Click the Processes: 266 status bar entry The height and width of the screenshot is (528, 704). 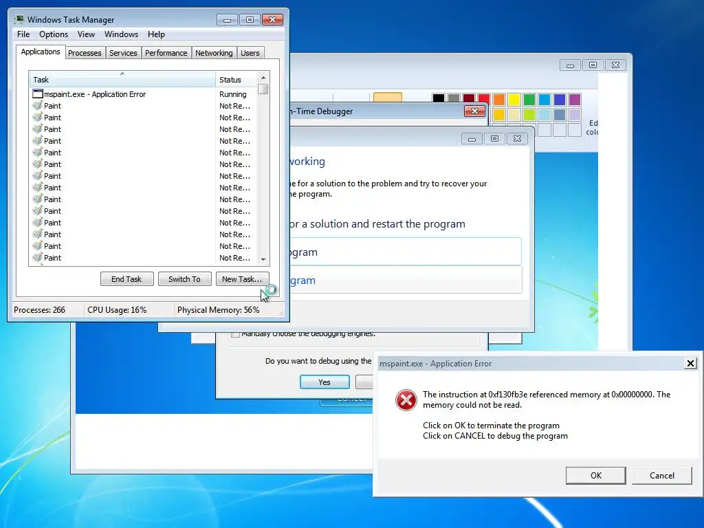click(x=39, y=310)
